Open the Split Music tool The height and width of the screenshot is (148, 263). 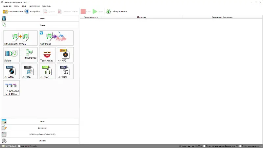click(56, 38)
